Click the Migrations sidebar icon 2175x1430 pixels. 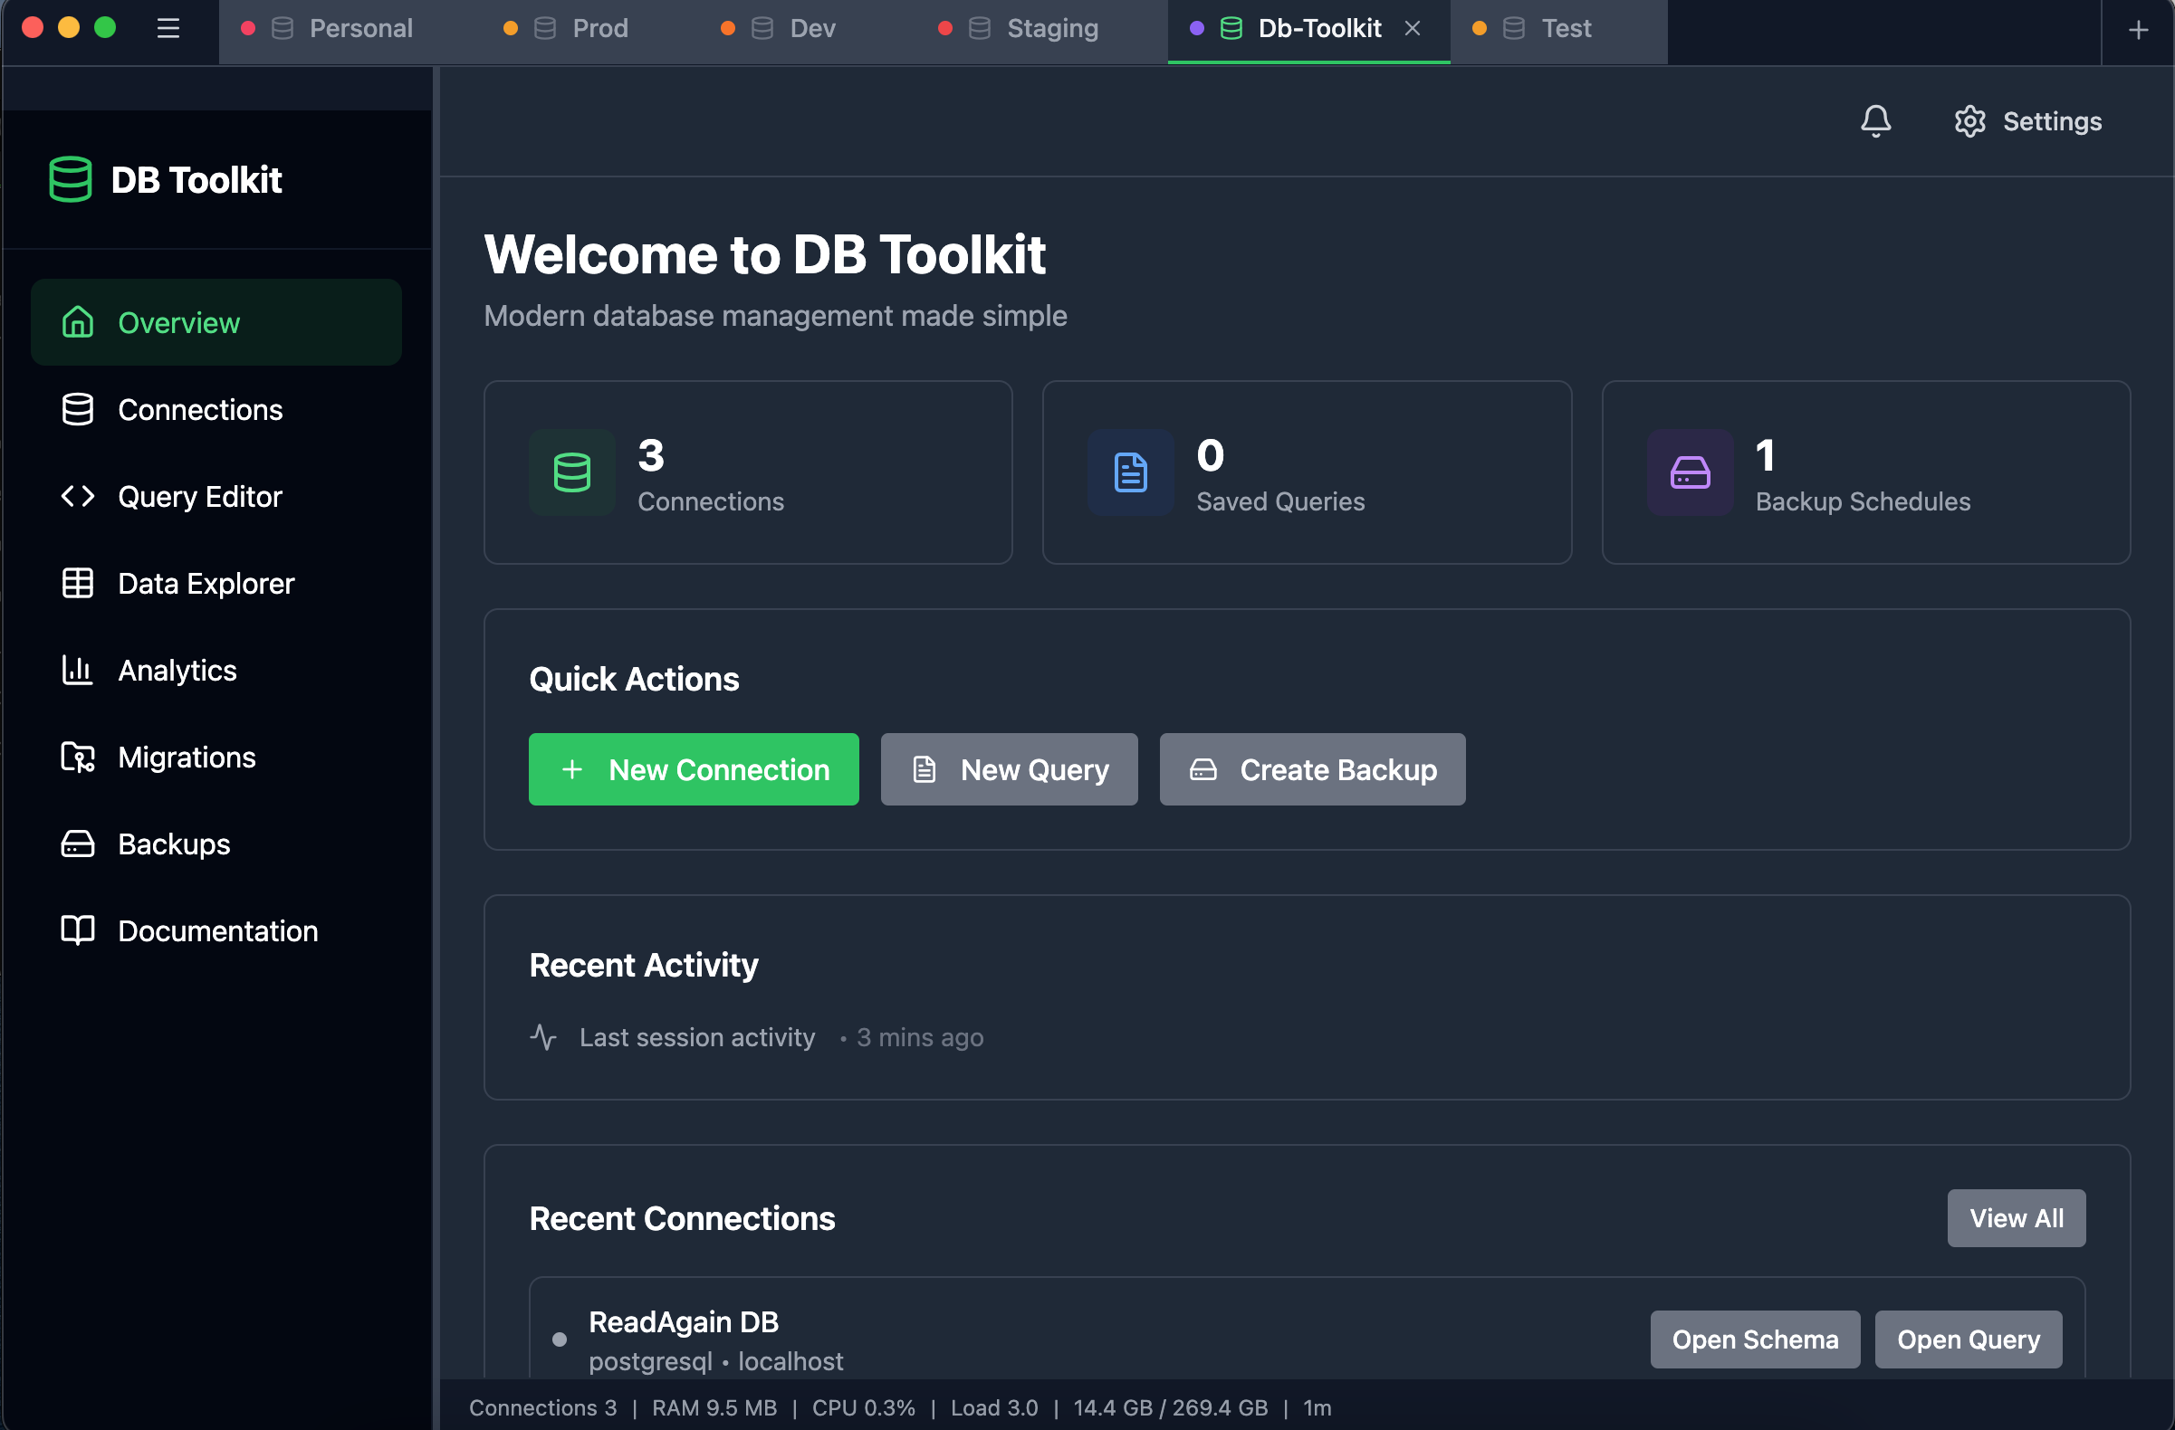(x=78, y=757)
